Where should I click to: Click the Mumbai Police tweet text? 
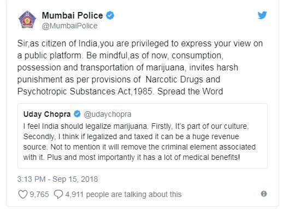(x=140, y=67)
